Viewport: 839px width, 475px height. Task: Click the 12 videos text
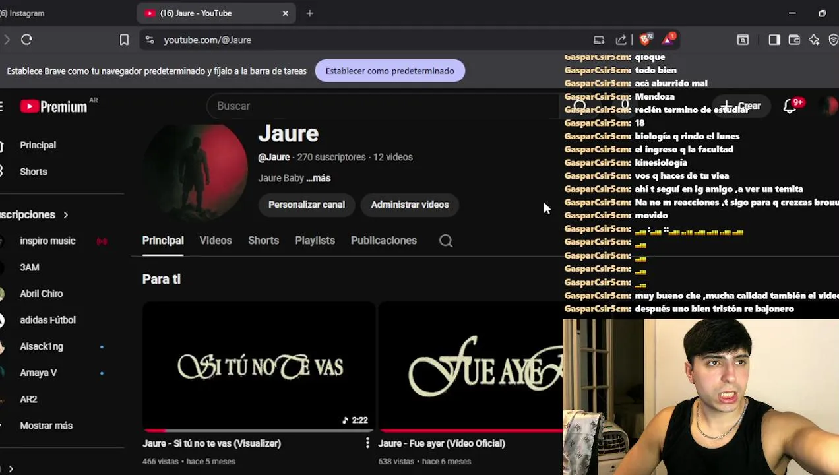point(393,157)
